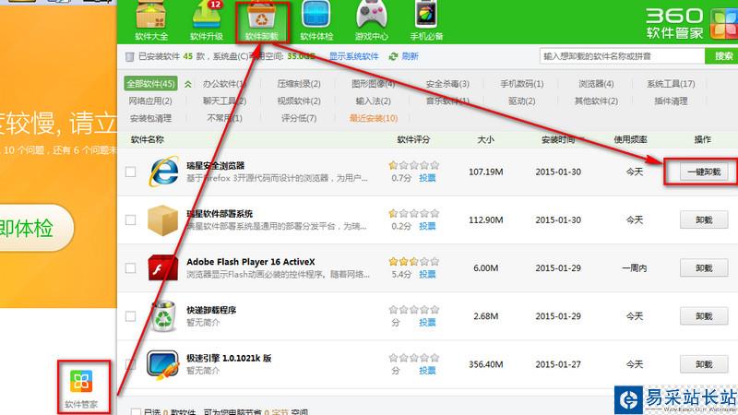
Task: Sort by the 软件名称 column header
Action: point(148,140)
